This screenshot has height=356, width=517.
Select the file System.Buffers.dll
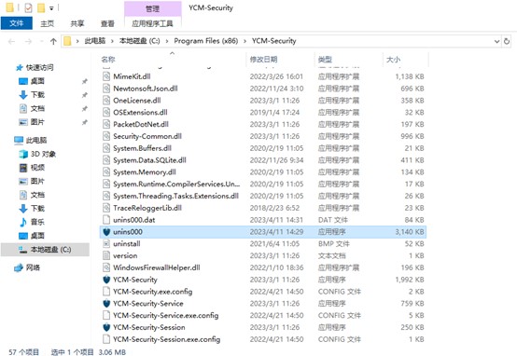[263, 148]
